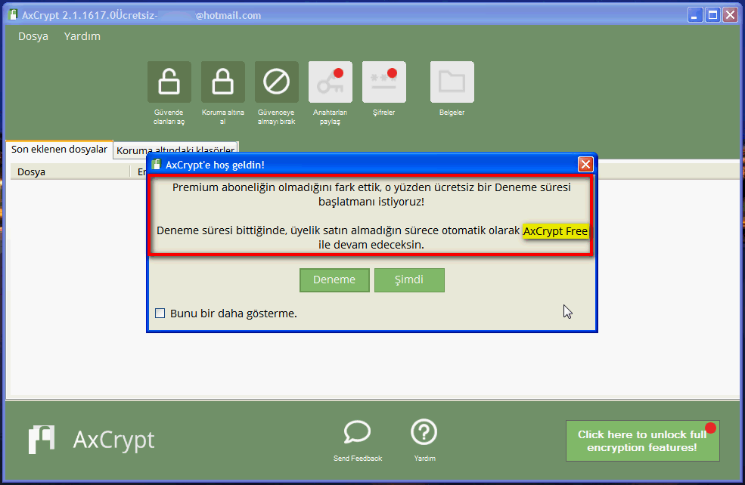The height and width of the screenshot is (485, 745).
Task: Minimize the AxCrypt main window
Action: 695,15
